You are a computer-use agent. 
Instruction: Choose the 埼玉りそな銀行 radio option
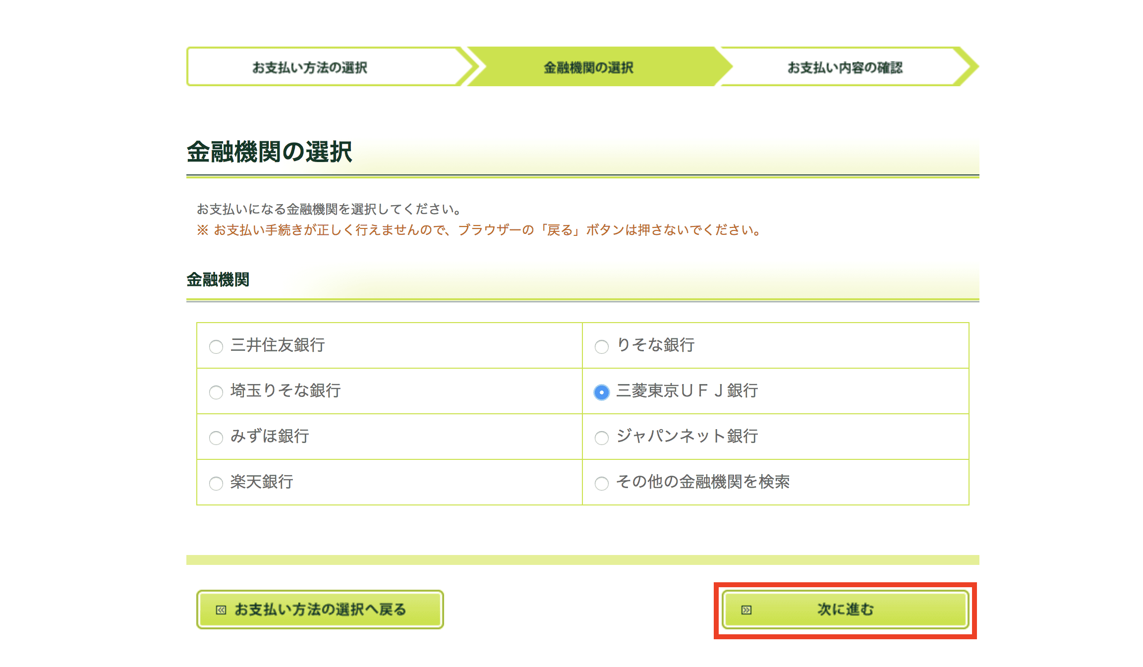point(216,392)
